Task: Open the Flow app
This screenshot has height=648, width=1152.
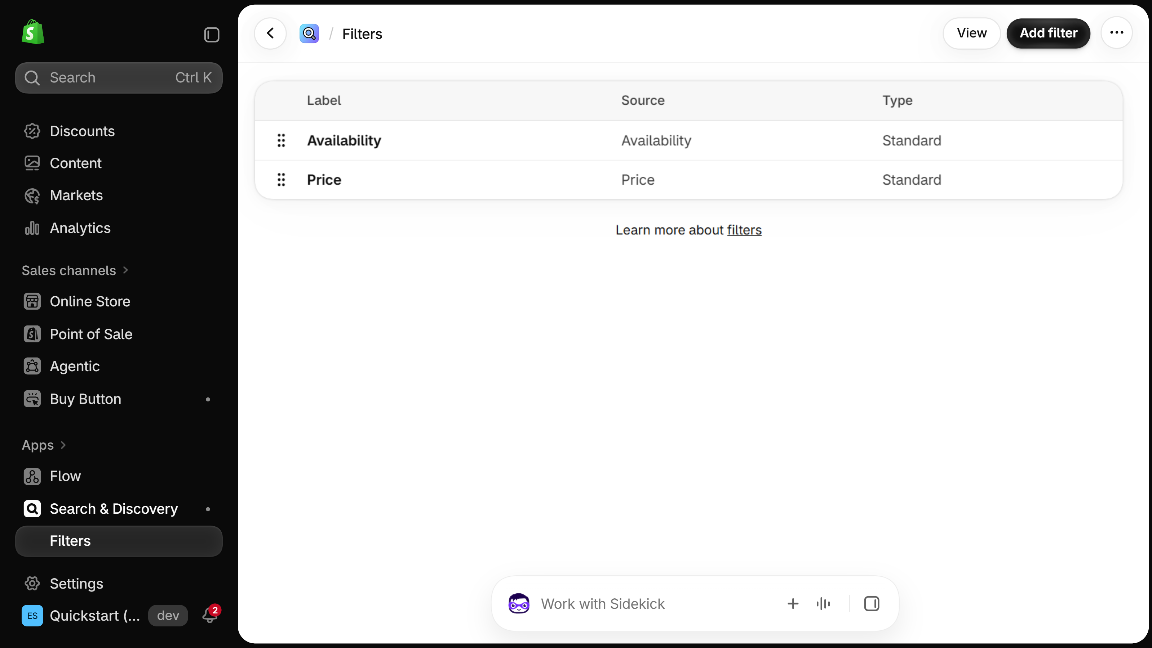Action: point(119,476)
